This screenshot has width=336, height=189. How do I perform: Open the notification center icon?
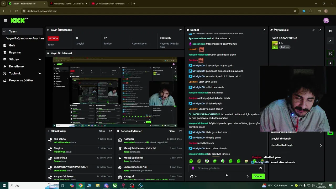[x=331, y=186]
